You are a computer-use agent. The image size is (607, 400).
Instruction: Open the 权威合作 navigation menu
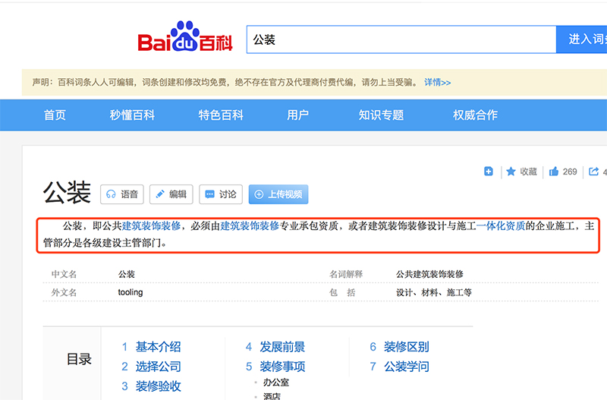click(475, 115)
